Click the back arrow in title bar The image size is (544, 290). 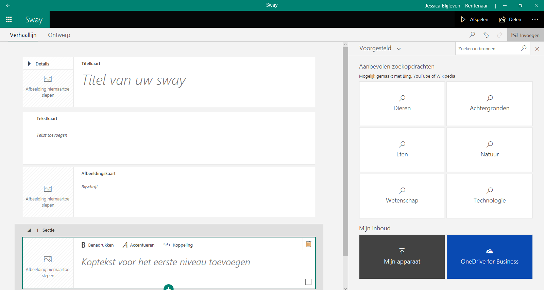tap(8, 5)
